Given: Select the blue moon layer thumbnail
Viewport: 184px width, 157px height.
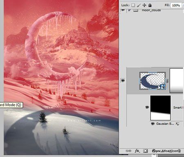Looking at the screenshot, I should coord(153,81).
